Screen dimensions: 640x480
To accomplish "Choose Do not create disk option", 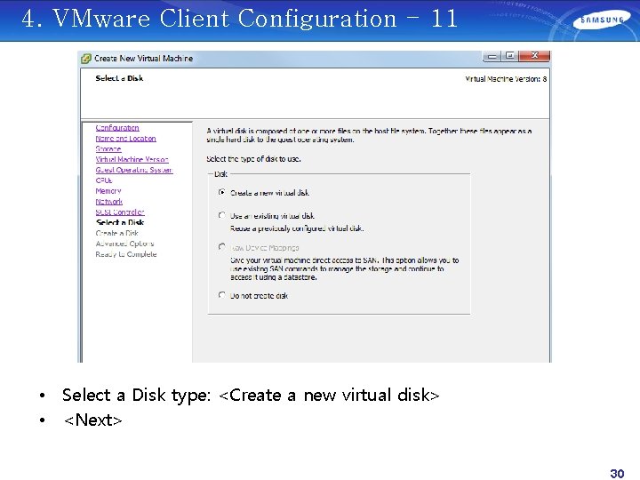I will 221,295.
